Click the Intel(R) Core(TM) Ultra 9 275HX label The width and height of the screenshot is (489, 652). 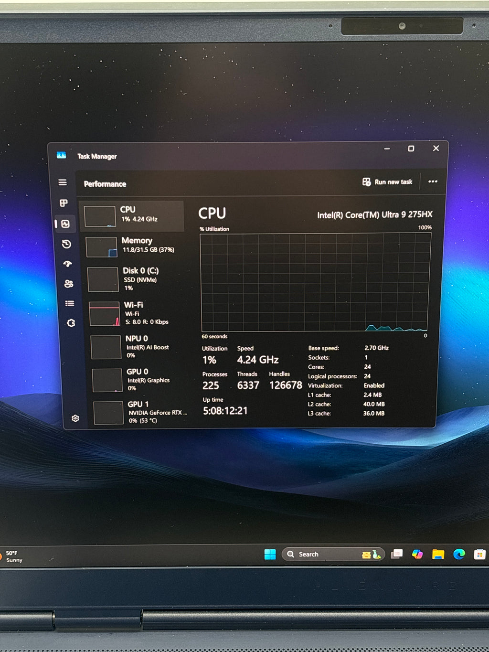pos(375,215)
